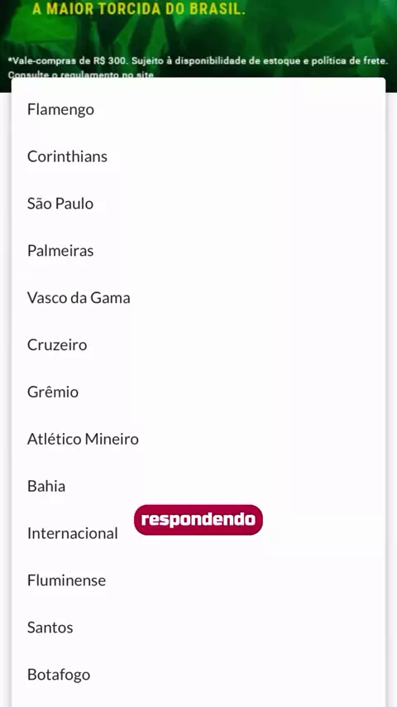Image resolution: width=397 pixels, height=707 pixels.
Task: Pick the Grêmio entry
Action: pos(198,392)
